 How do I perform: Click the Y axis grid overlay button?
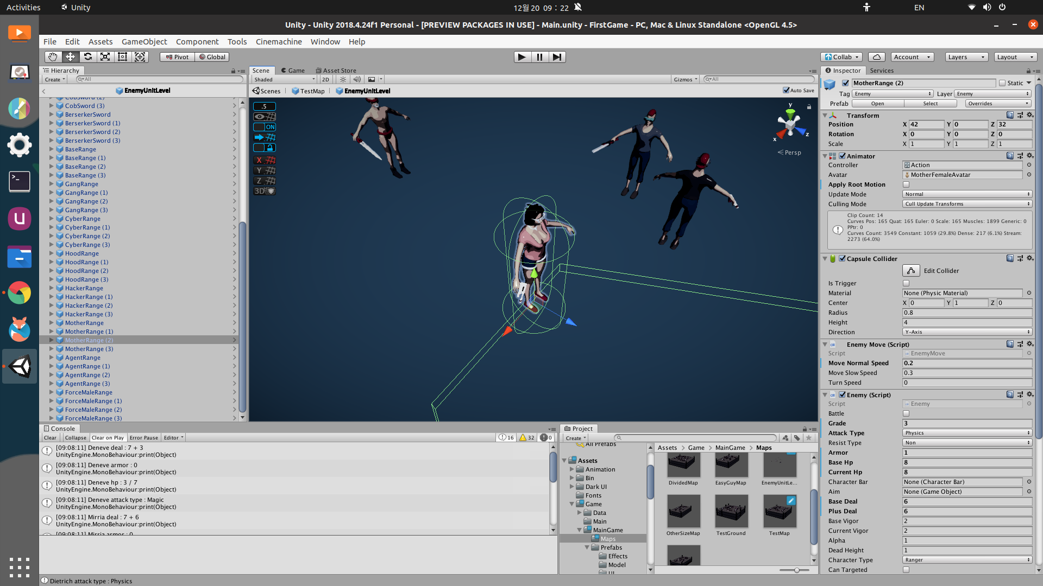tap(265, 170)
